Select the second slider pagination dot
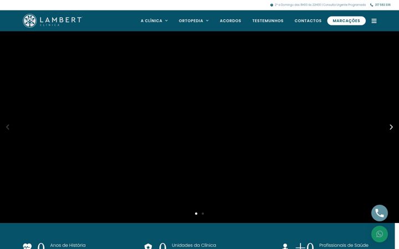The height and width of the screenshot is (249, 399). pyautogui.click(x=203, y=214)
